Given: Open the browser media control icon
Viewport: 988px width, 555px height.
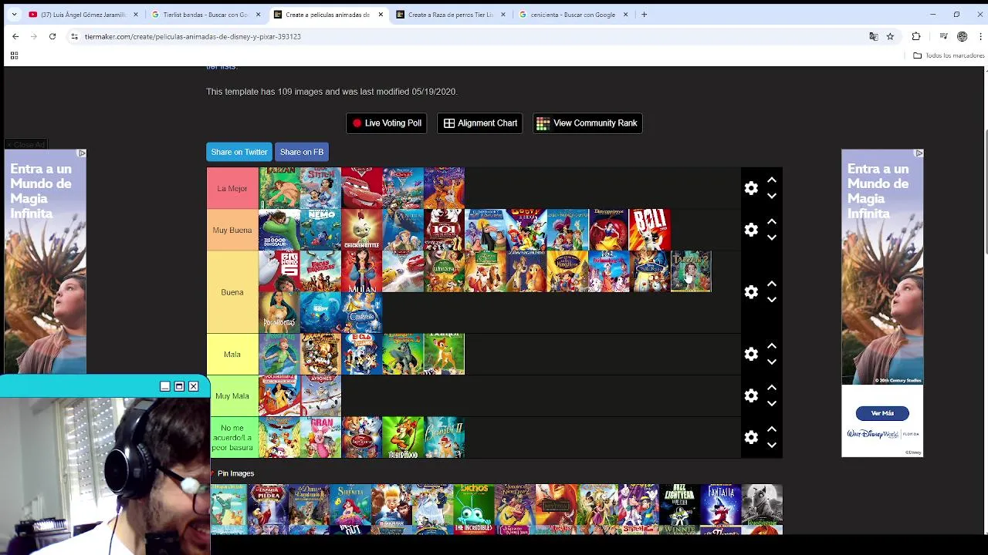Looking at the screenshot, I should [943, 36].
